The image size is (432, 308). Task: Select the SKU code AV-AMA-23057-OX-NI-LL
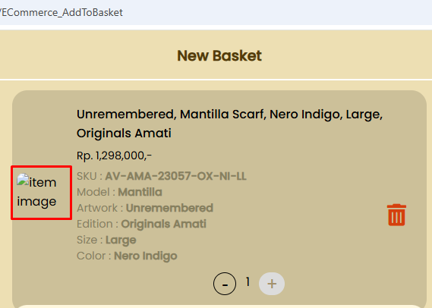(x=176, y=176)
